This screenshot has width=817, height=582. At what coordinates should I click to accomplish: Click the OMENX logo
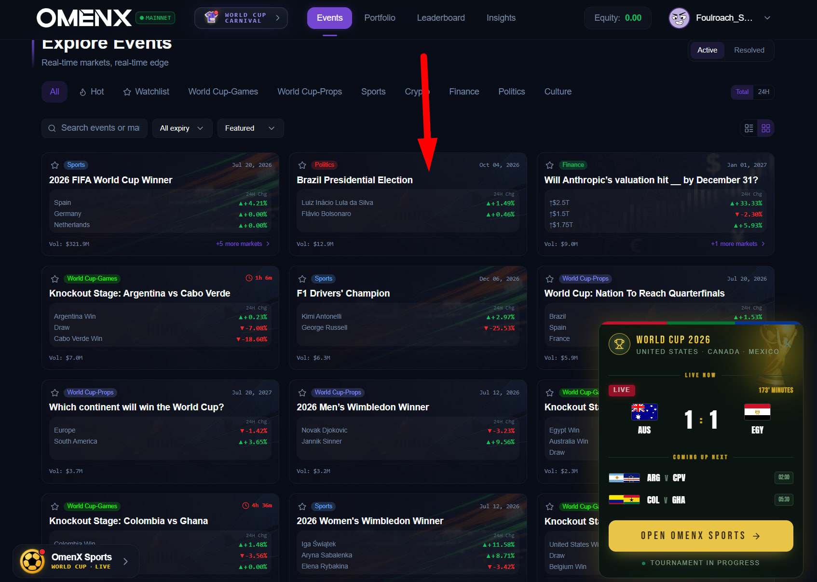click(84, 18)
